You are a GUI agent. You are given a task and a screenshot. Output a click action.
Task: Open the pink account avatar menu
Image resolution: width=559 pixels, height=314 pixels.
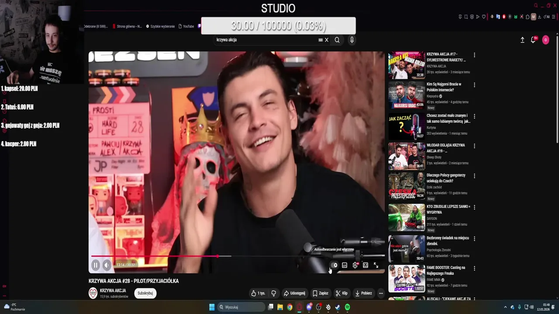(545, 40)
